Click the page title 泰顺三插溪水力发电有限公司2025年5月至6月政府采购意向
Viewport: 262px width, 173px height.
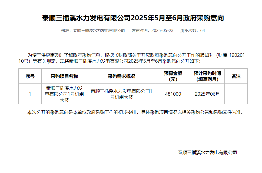pos(133,18)
